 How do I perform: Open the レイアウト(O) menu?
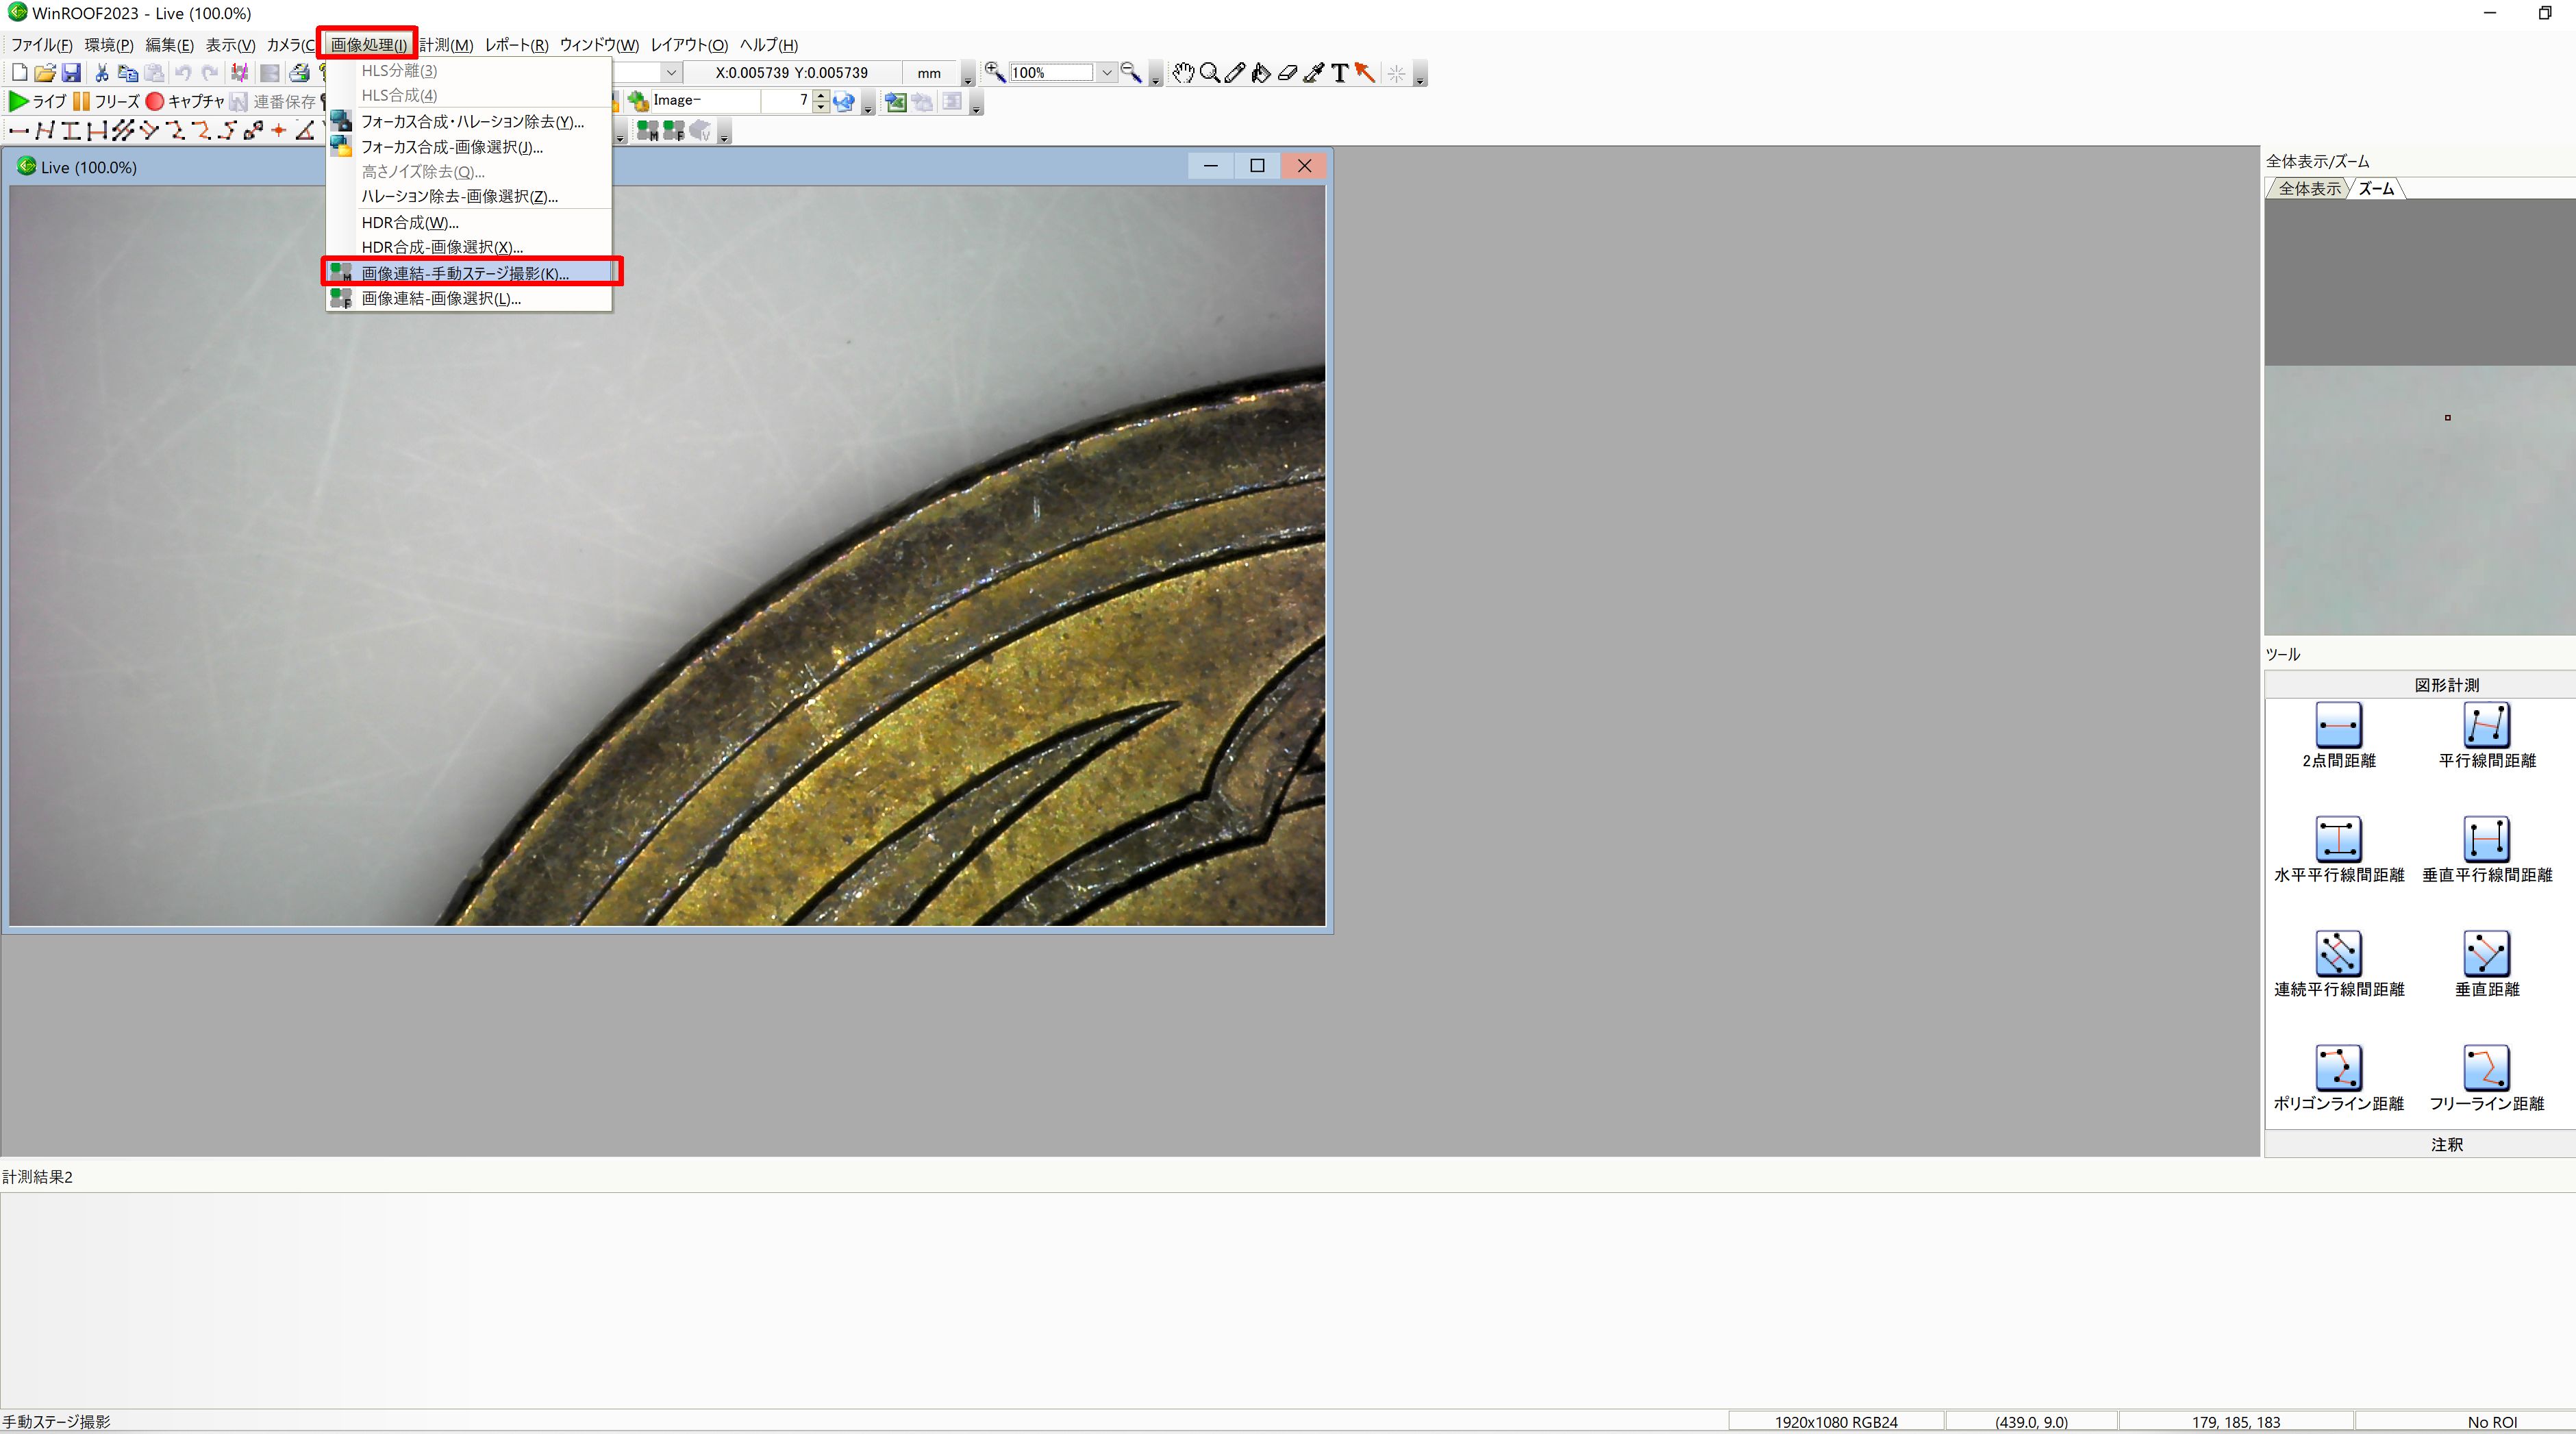[x=689, y=45]
